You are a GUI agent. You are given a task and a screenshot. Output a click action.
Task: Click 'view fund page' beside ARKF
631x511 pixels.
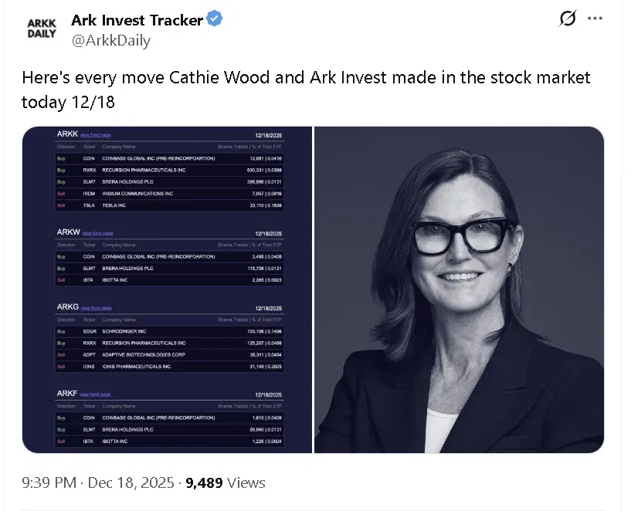(95, 394)
